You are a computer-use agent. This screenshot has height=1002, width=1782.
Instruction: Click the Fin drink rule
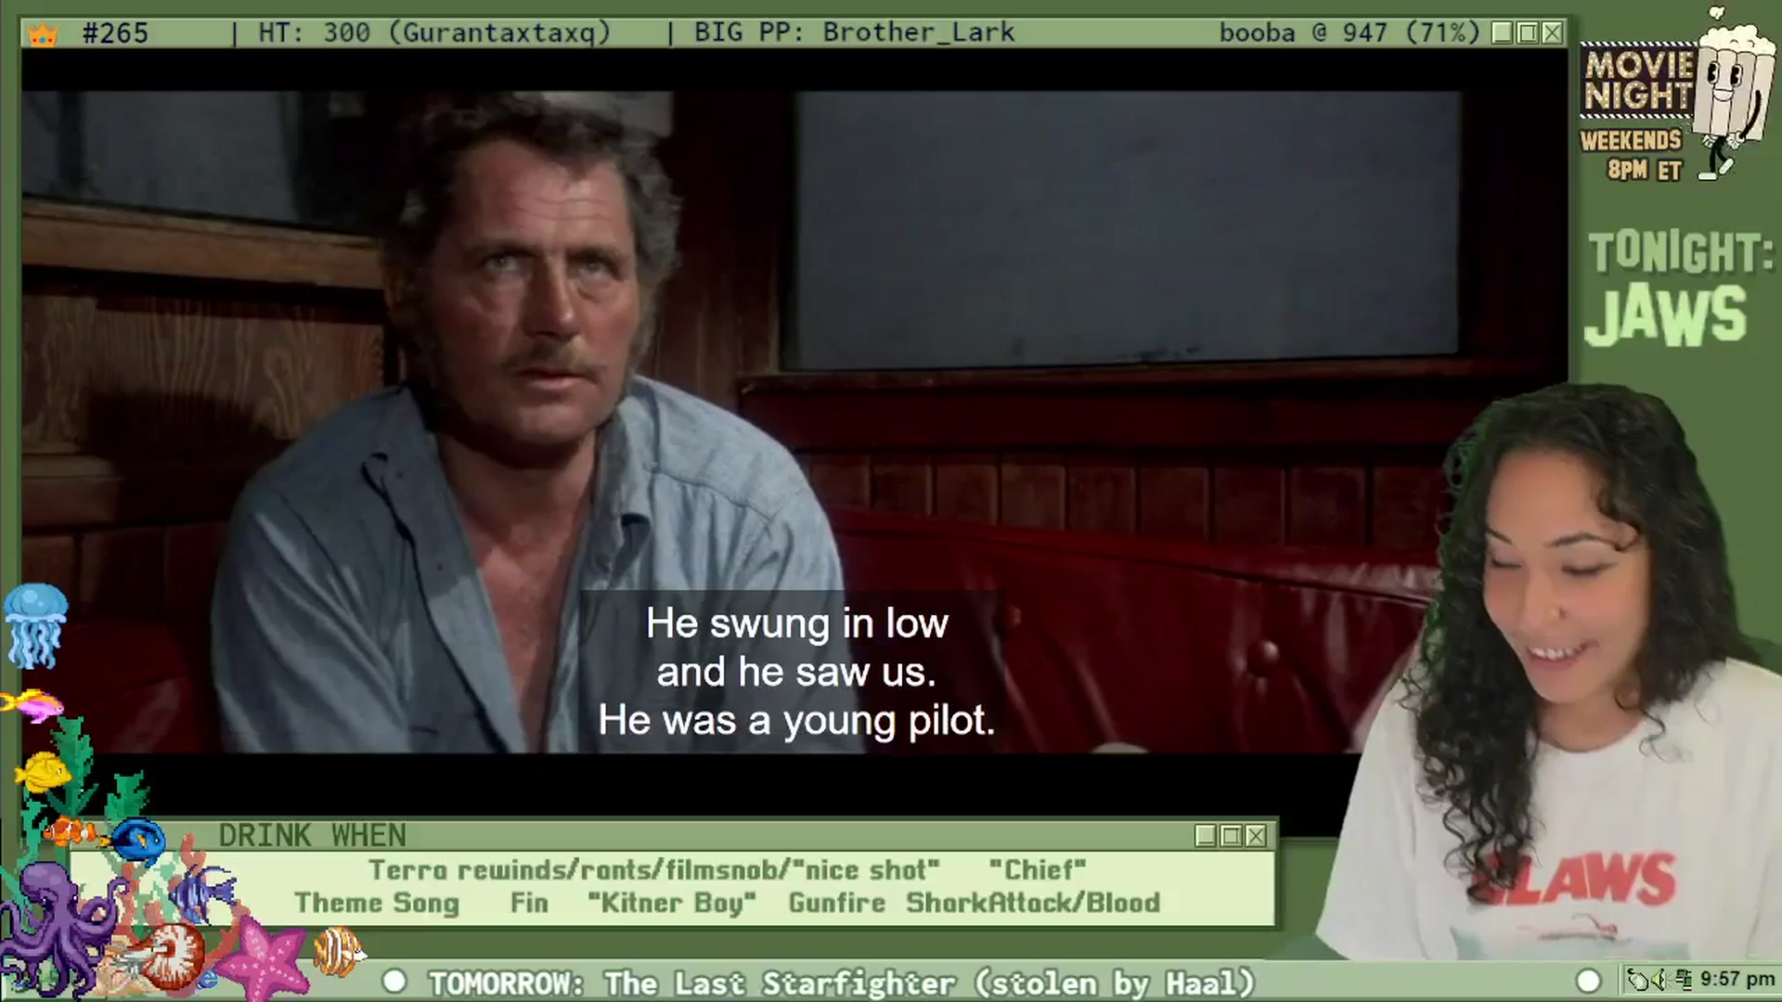tap(529, 904)
